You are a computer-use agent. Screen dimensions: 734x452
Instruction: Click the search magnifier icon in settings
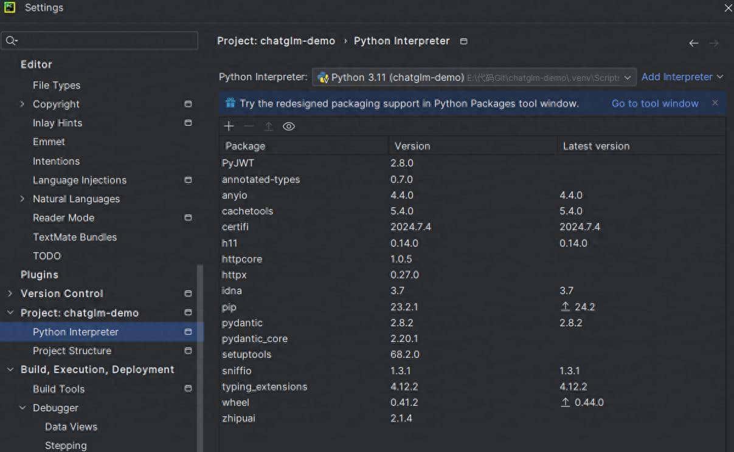click(11, 41)
